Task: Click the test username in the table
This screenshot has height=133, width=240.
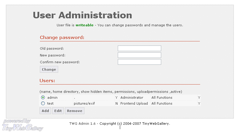Action: (x=50, y=103)
